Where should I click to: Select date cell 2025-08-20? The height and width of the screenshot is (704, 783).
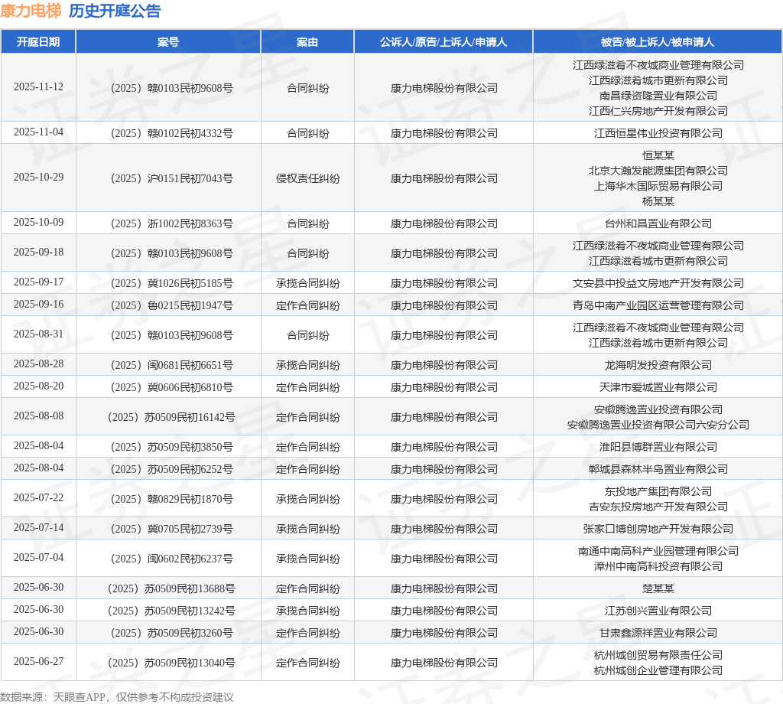(38, 386)
